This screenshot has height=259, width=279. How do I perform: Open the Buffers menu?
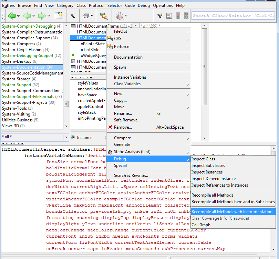8,6
